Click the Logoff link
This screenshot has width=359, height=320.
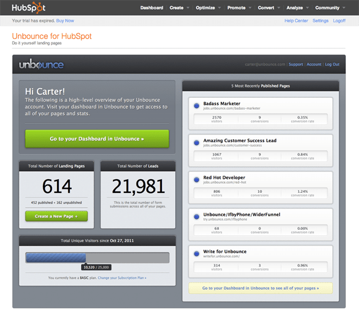tap(339, 21)
